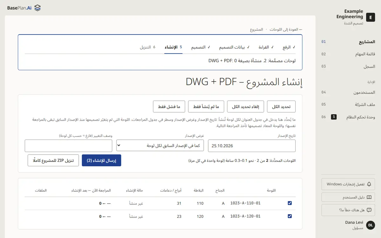Viewport: 381px width, 238px height.
Task: Click إرسال للإنشاء (2) button
Action: [102, 160]
